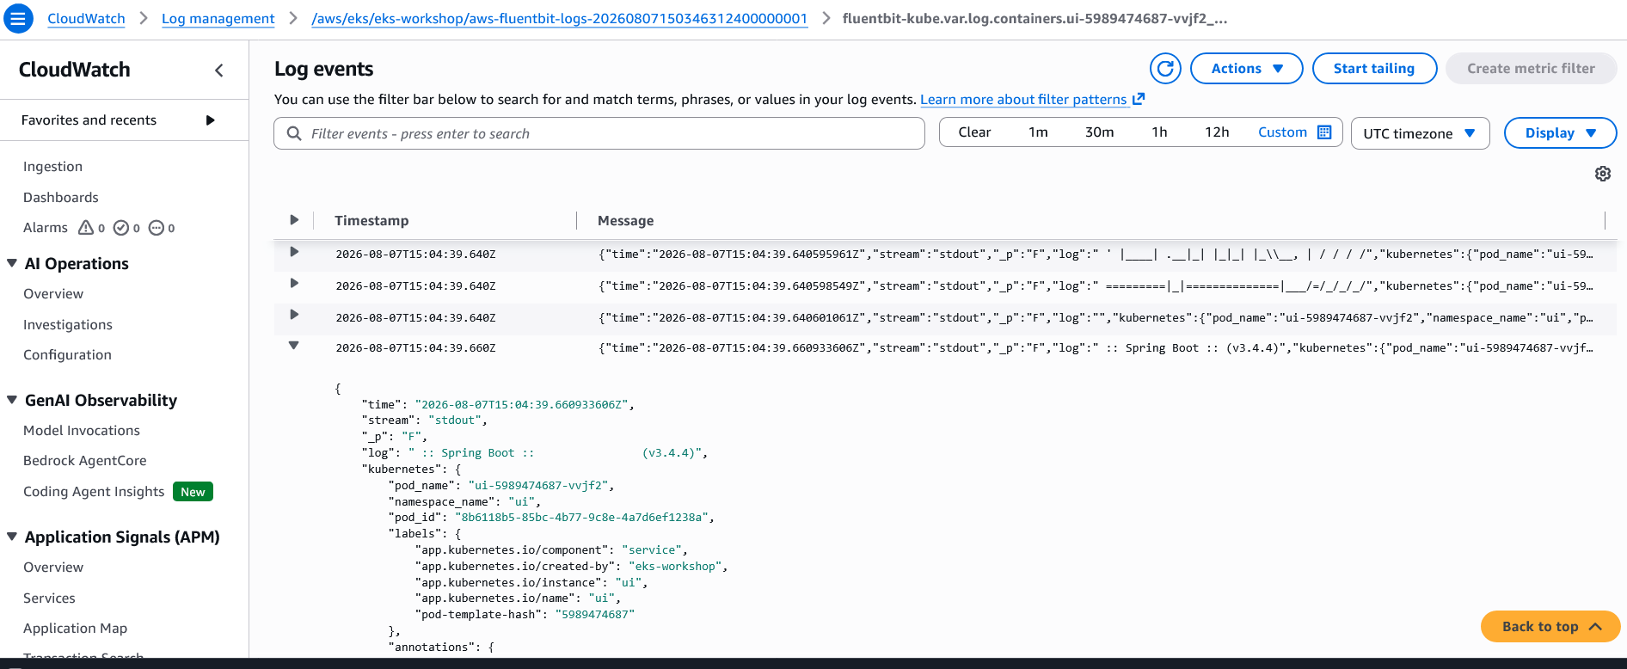Click the in-alarm triangle alarm icon
1627x669 pixels.
86,227
